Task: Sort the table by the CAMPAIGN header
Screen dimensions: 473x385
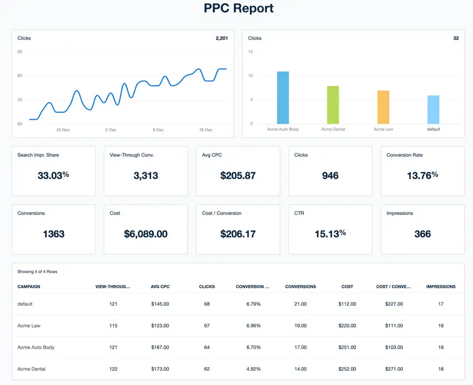Action: point(29,286)
